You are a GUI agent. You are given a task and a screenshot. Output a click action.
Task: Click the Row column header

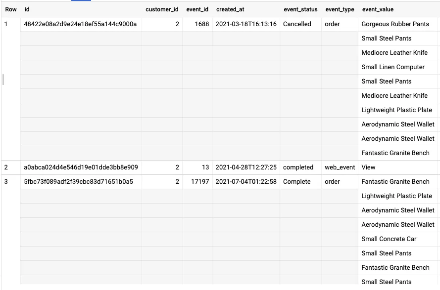click(11, 9)
